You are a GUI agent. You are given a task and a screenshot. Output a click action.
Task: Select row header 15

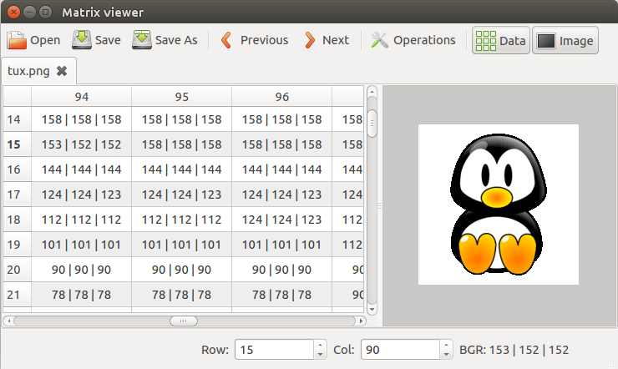pyautogui.click(x=18, y=144)
